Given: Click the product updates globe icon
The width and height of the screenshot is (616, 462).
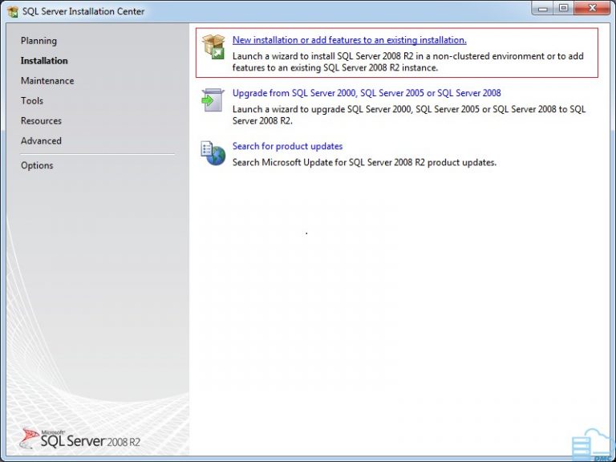Looking at the screenshot, I should point(213,153).
